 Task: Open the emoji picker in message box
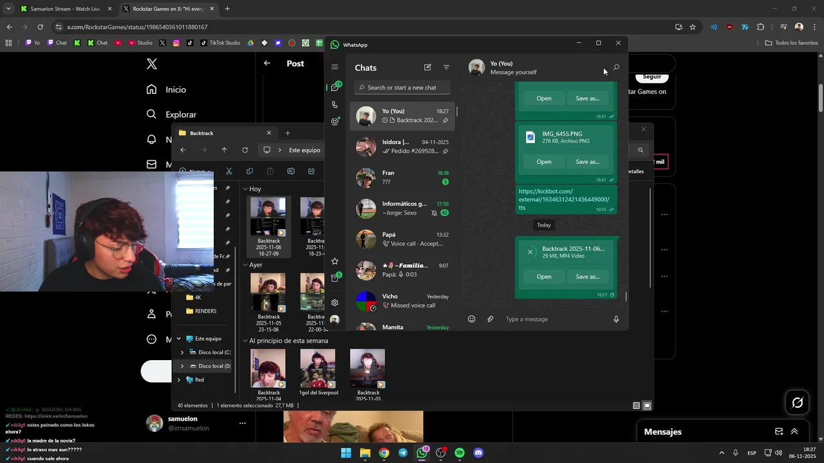click(471, 319)
